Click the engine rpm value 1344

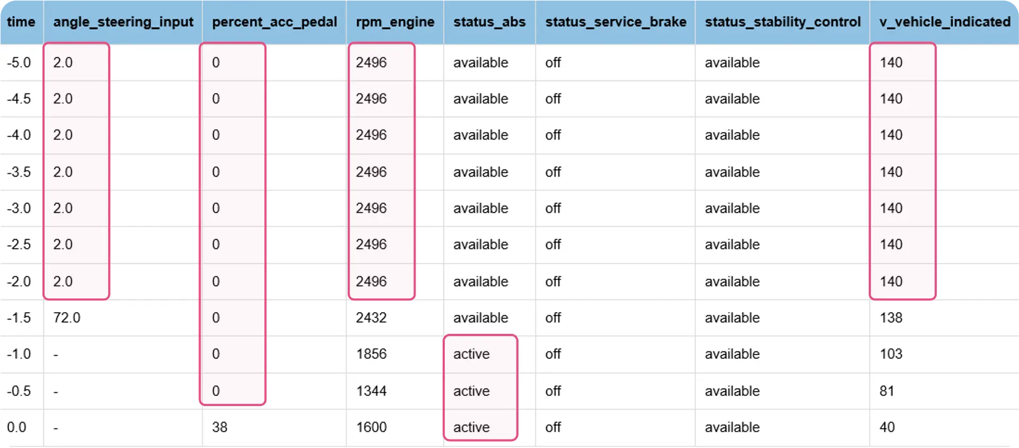point(372,391)
